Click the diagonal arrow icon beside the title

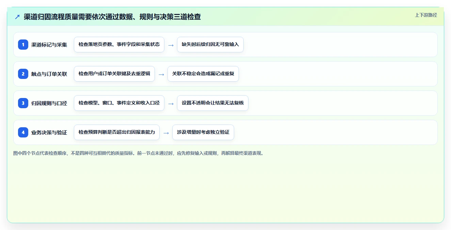pos(17,17)
